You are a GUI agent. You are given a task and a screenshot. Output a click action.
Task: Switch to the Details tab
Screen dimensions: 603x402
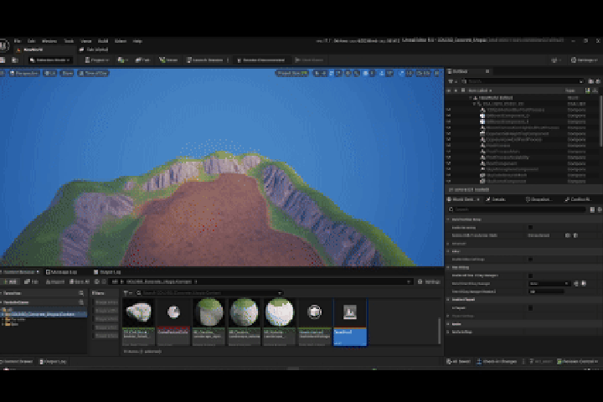coord(495,199)
